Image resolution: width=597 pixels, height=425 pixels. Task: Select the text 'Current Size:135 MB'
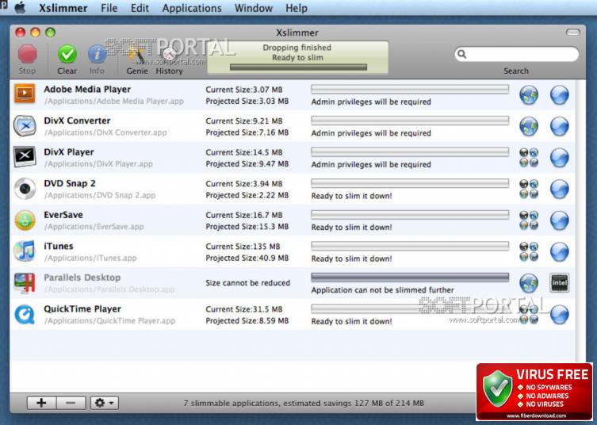coord(243,247)
